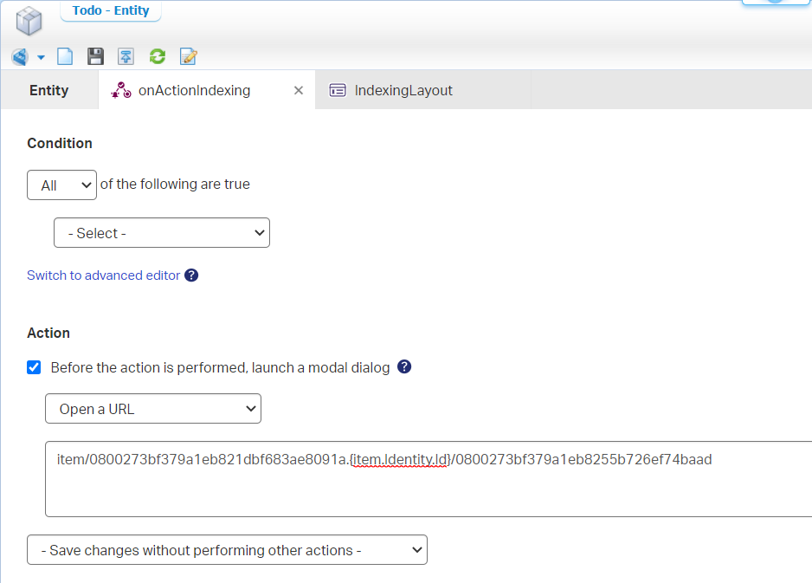The image size is (812, 583).
Task: Click Switch to advanced editor link
Action: (104, 275)
